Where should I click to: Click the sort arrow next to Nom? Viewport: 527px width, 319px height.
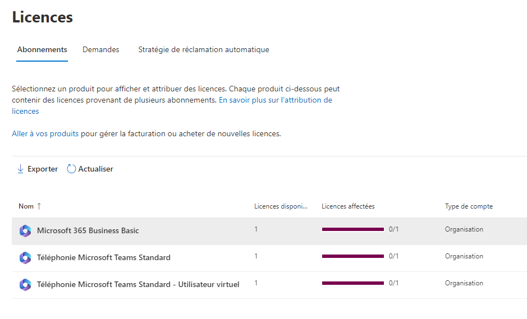[x=39, y=206]
